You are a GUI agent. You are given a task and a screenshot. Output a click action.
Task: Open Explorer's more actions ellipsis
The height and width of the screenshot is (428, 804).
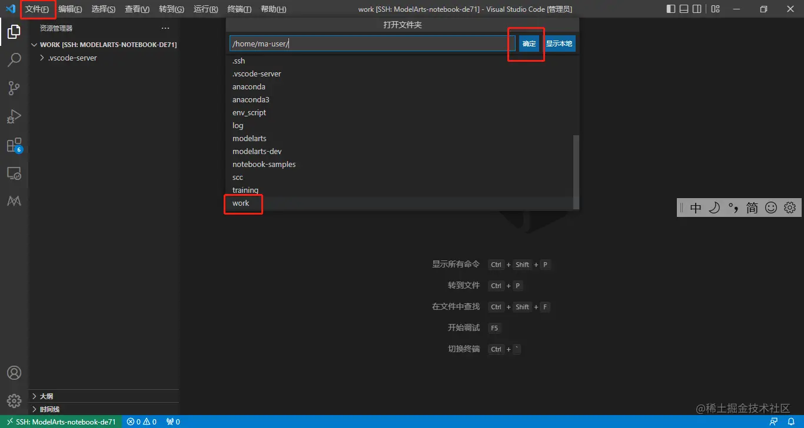tap(165, 28)
